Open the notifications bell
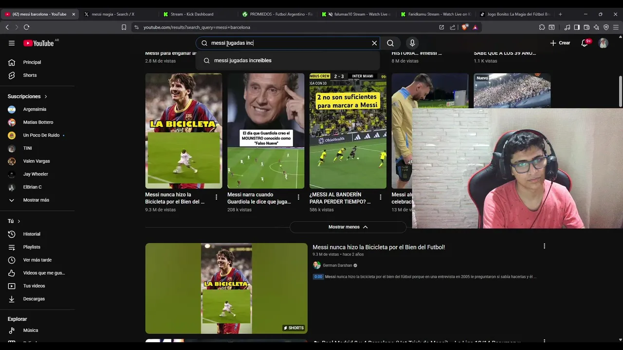The height and width of the screenshot is (350, 623). coord(585,43)
